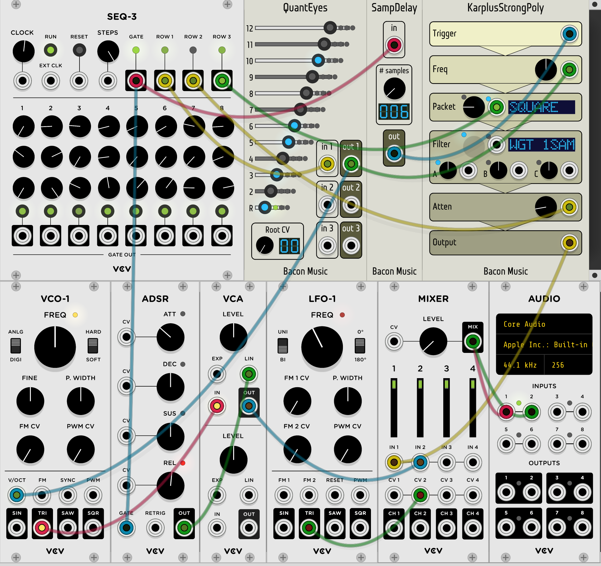Viewport: 601px width, 566px height.
Task: Click the KarplusStrongPoly Freq knob
Action: pos(546,70)
